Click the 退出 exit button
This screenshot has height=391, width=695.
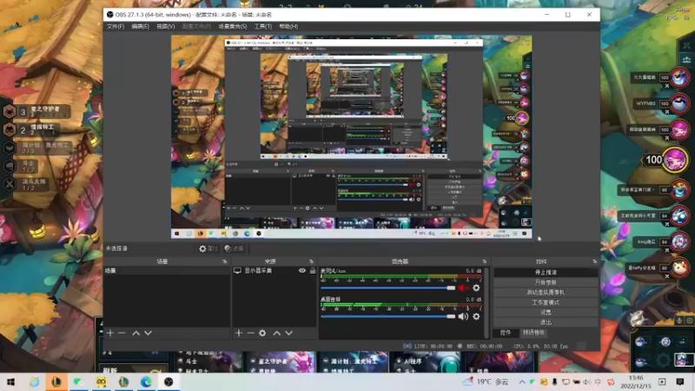click(546, 322)
